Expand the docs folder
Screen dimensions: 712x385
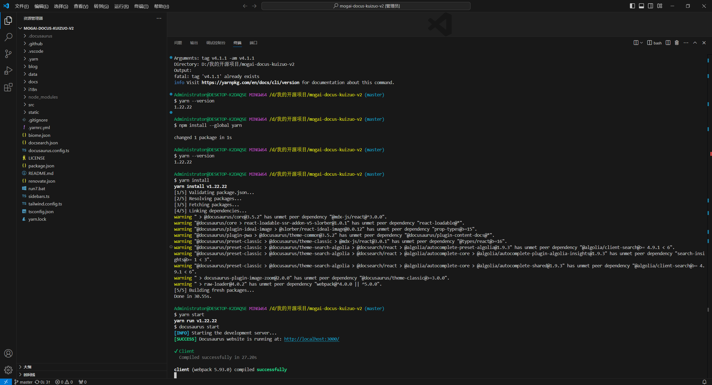point(92,82)
